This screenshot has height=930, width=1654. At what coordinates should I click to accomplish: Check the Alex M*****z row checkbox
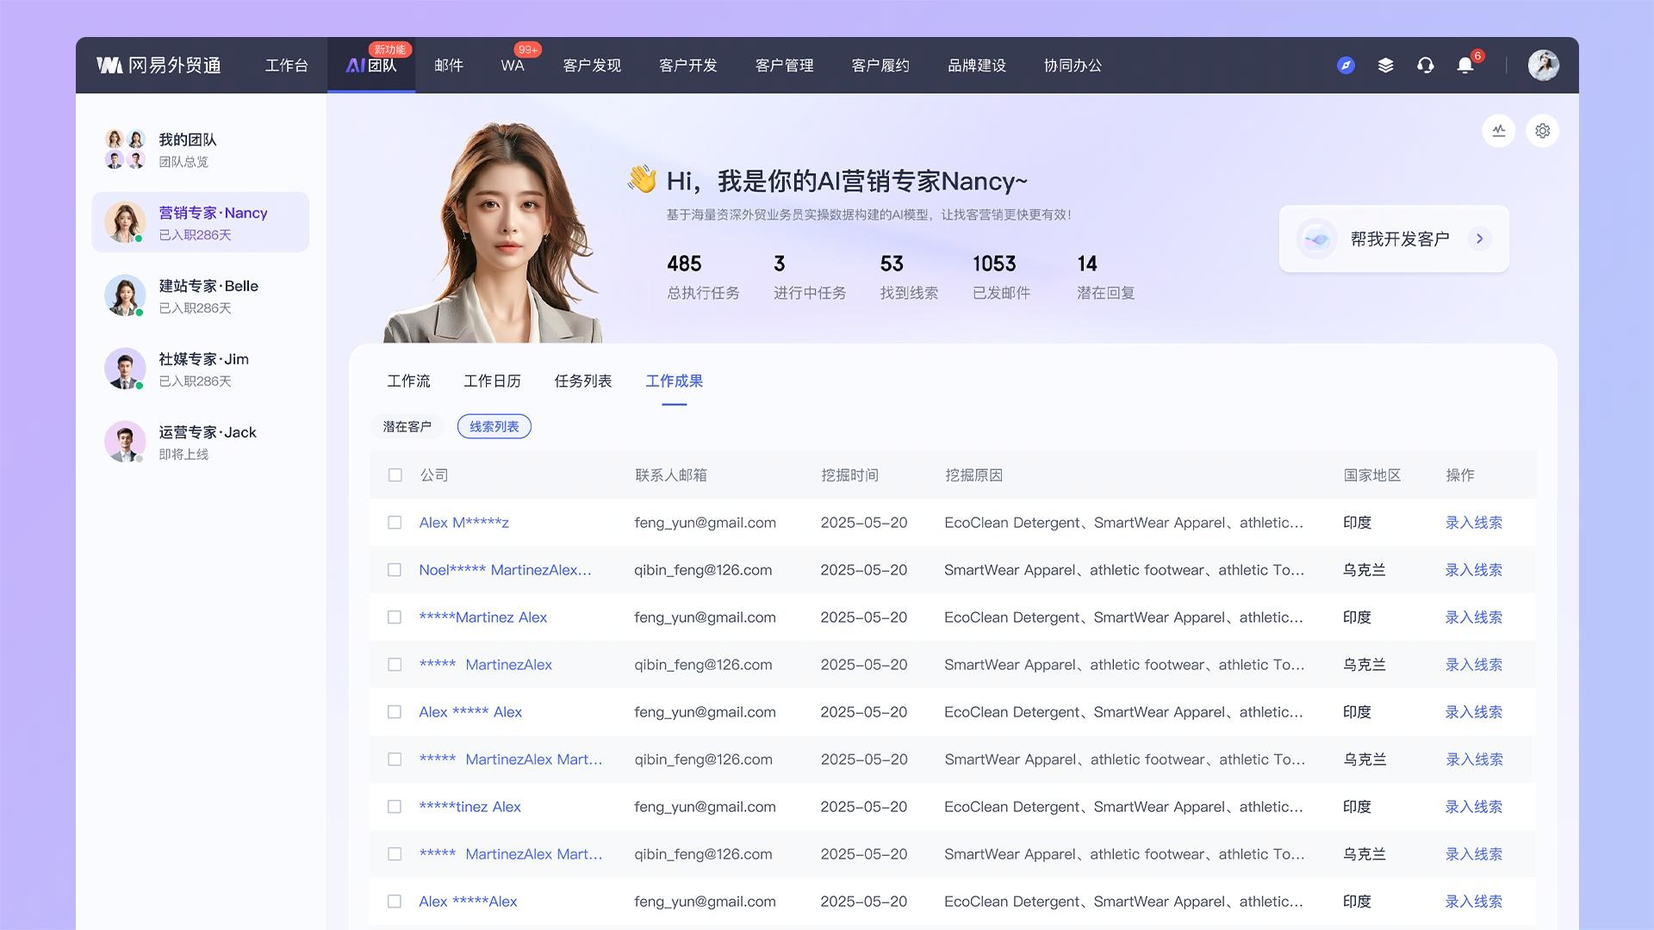click(395, 523)
